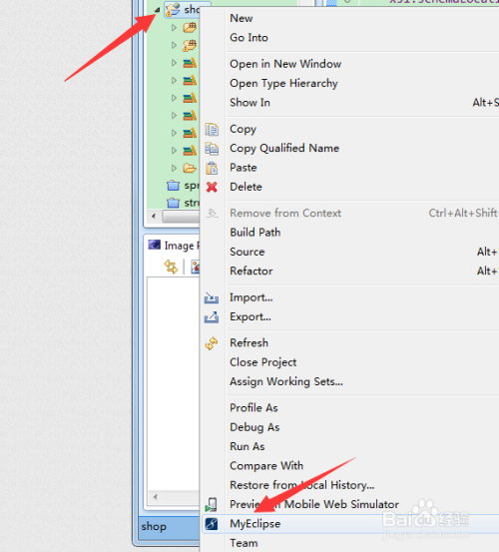Select Export... from the menu

click(250, 316)
